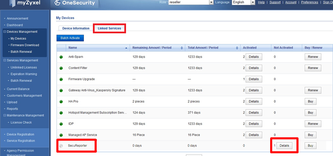Click Details for Anti-Spam
Screen dimensions: 333x156
[x=254, y=57]
